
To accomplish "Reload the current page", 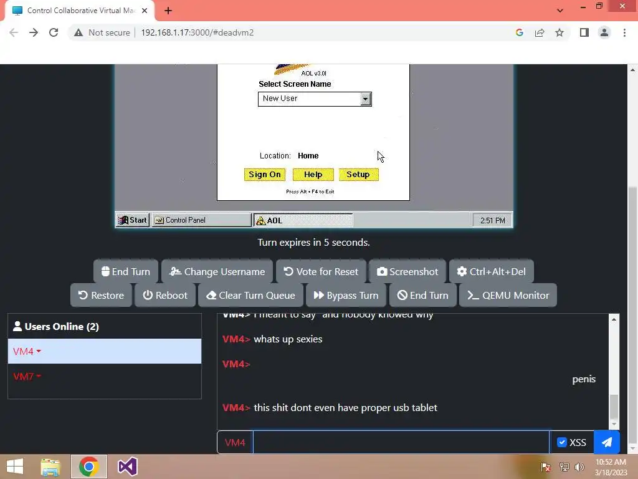I will point(54,32).
